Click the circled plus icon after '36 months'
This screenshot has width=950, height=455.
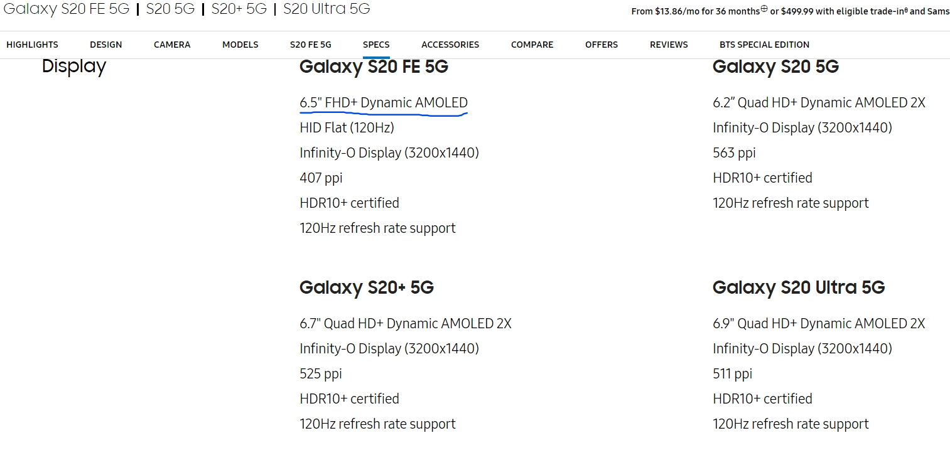764,9
